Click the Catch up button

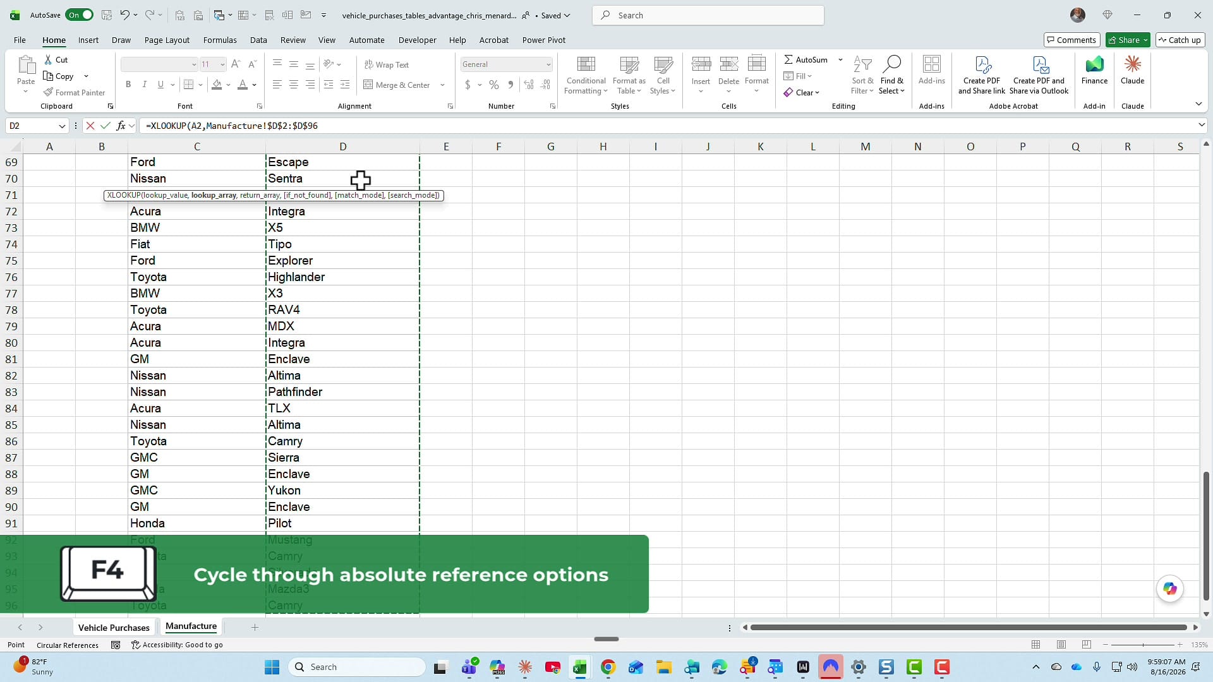(1180, 40)
